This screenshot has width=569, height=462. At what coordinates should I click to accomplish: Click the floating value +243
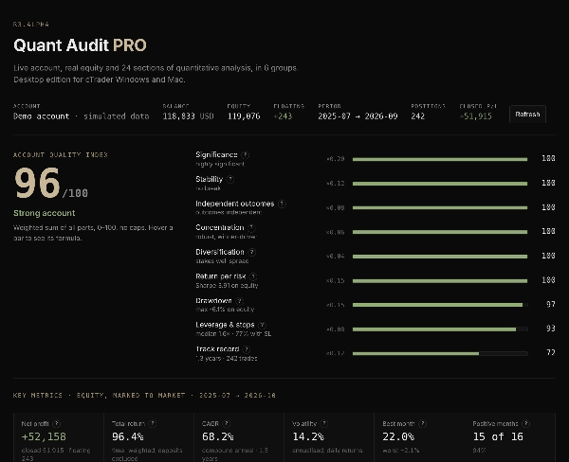[283, 116]
